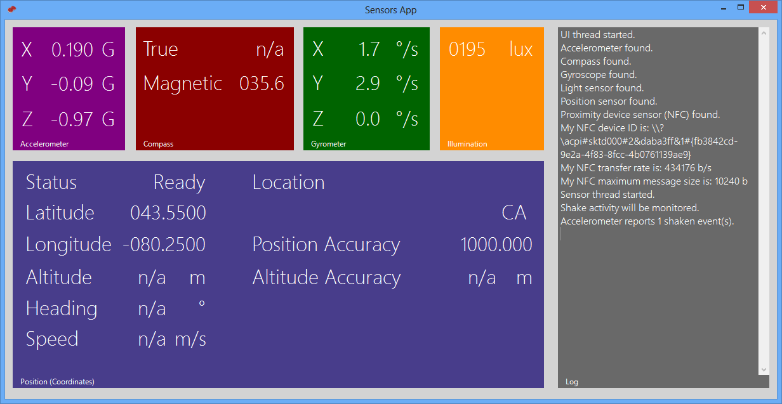Select accelerometer X value 0.190
The image size is (782, 404).
click(x=72, y=50)
